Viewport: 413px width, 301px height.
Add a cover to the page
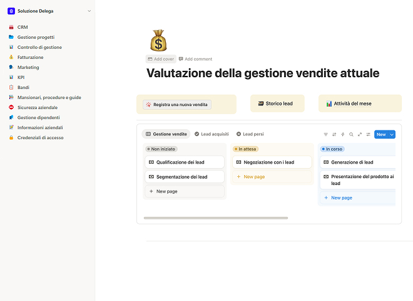click(161, 59)
